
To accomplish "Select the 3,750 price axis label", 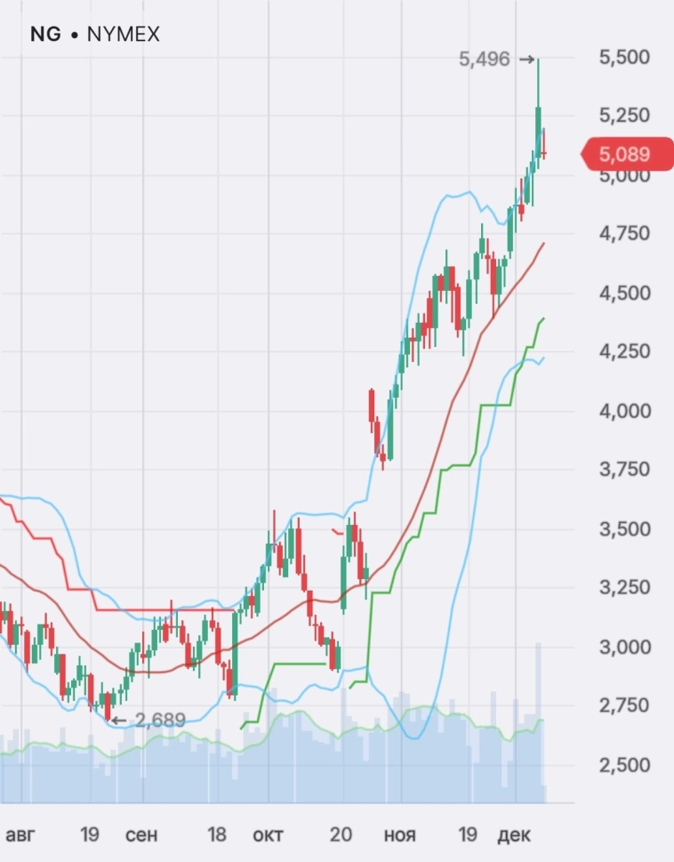I will tap(624, 469).
